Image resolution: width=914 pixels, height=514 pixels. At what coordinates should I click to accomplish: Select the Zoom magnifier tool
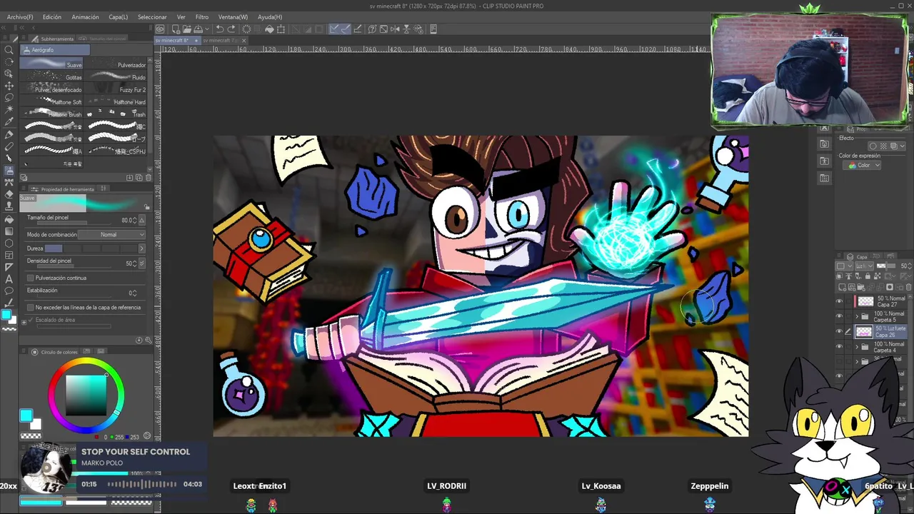click(9, 50)
